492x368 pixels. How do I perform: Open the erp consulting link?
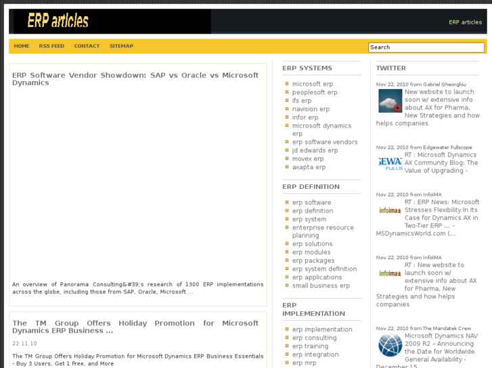[315, 338]
